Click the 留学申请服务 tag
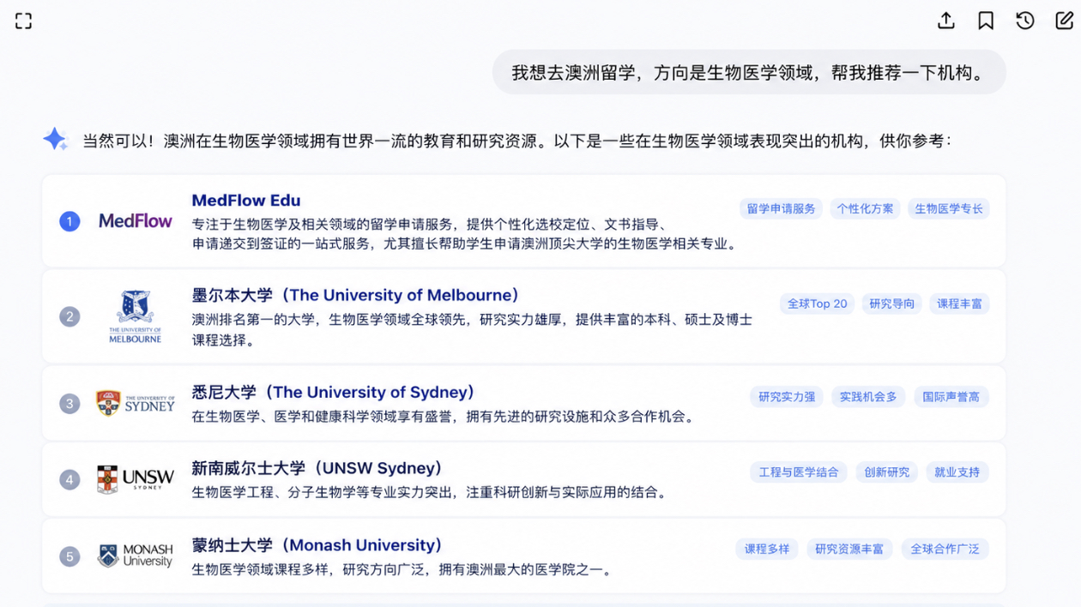The height and width of the screenshot is (607, 1081). (781, 208)
